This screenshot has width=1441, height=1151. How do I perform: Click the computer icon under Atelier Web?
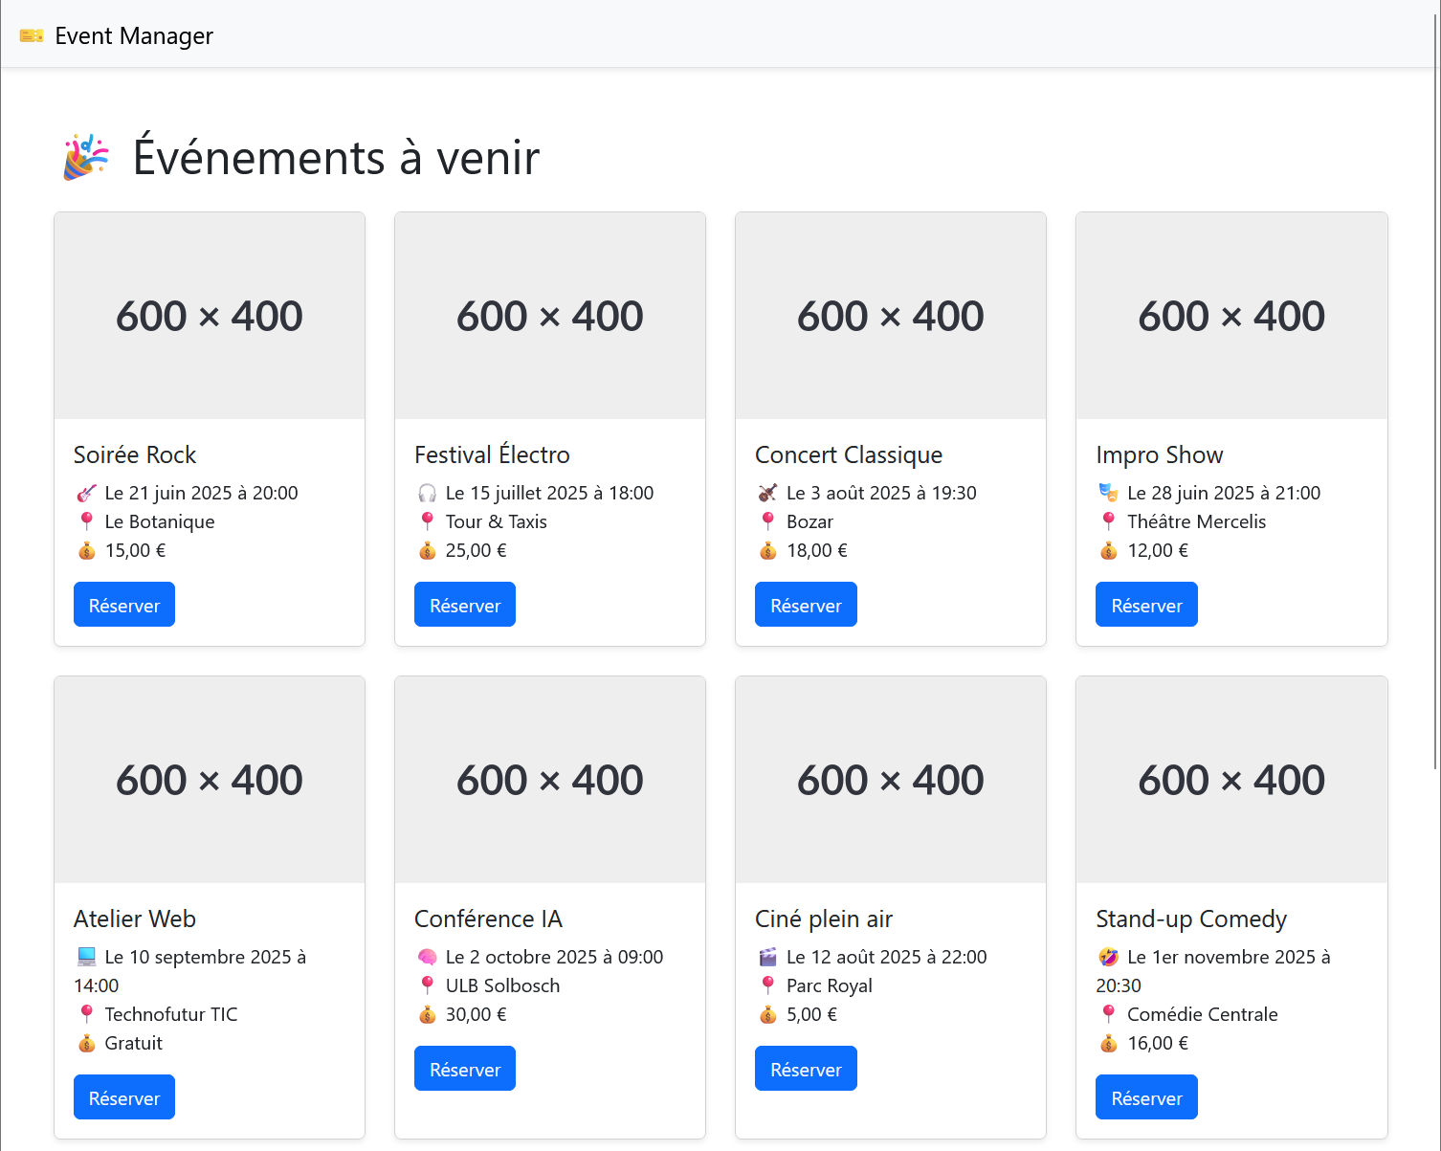(86, 958)
